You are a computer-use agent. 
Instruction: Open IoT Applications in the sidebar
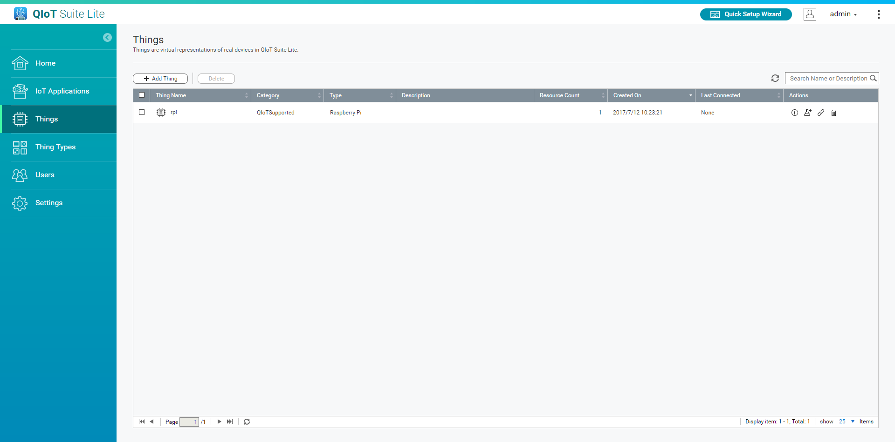62,91
